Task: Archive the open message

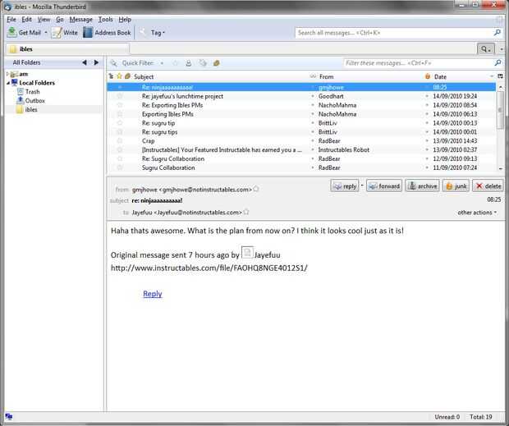Action: point(422,186)
